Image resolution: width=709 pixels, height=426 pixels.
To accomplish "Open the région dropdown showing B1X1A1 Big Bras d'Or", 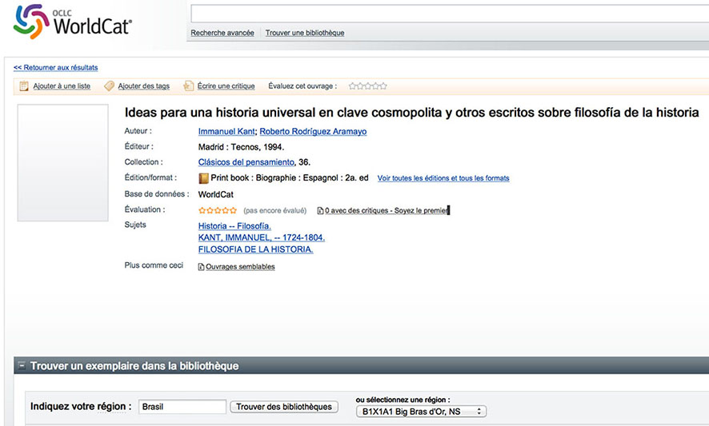I will (421, 412).
